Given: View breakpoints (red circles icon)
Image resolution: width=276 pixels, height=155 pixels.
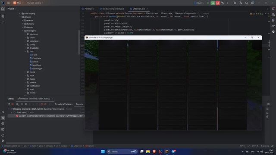Looking at the screenshot, I should (x=41, y=104).
